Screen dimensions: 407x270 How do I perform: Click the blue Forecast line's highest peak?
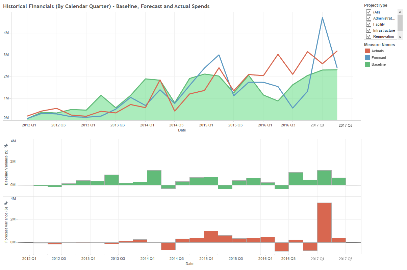(x=323, y=18)
